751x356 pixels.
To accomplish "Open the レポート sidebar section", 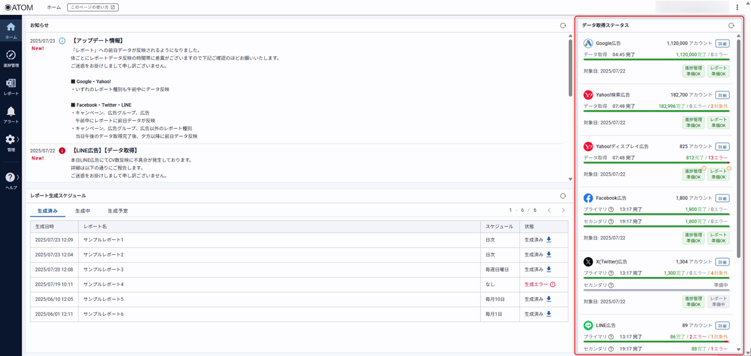I will [x=11, y=86].
